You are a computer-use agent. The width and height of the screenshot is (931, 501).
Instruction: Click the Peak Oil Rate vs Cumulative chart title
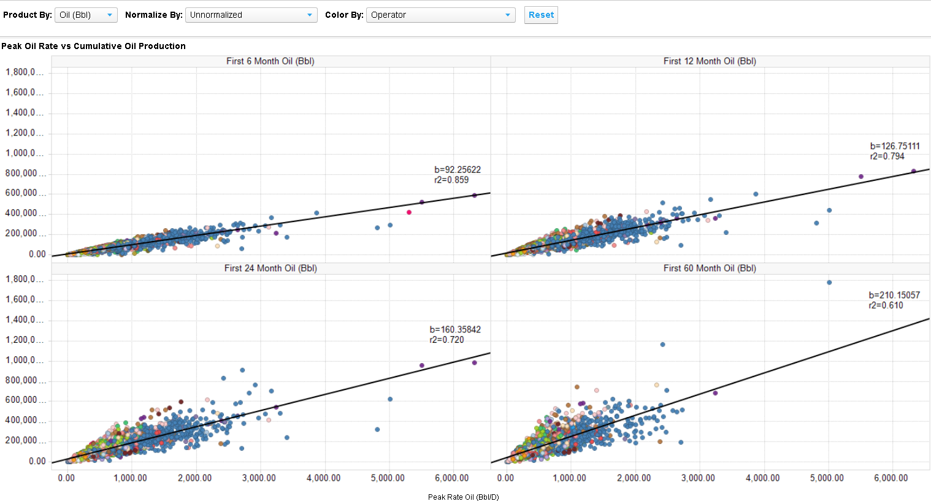(x=94, y=46)
